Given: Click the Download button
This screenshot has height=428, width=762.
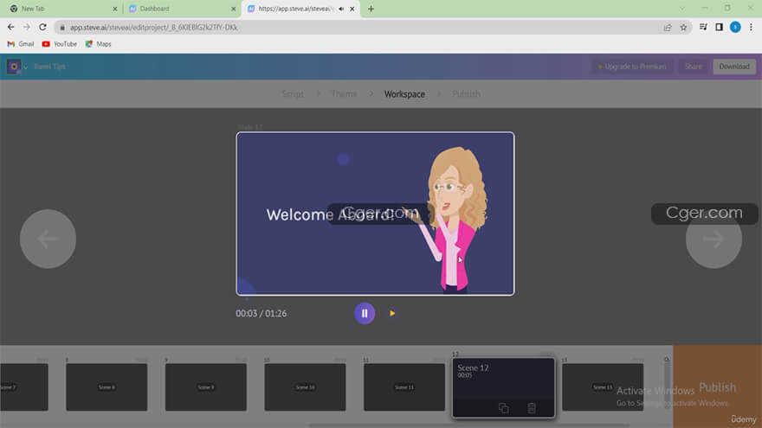Looking at the screenshot, I should [734, 67].
